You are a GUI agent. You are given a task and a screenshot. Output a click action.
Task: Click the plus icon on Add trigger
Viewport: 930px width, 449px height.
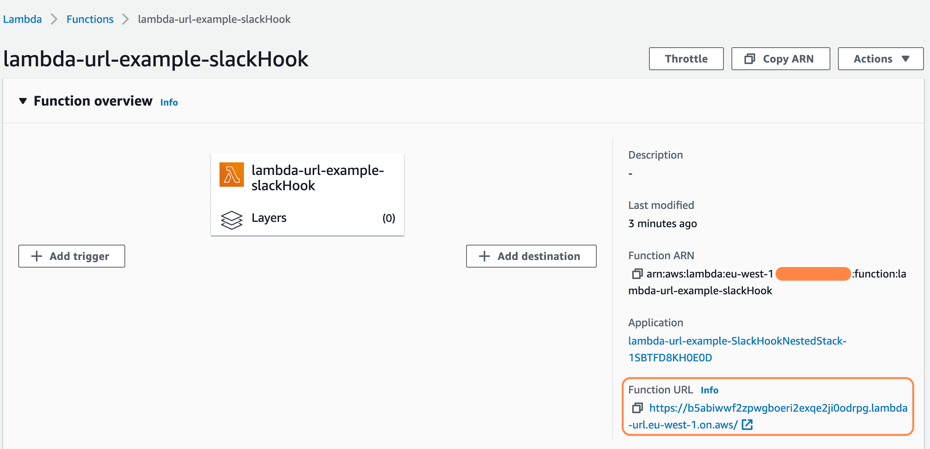[x=37, y=256]
